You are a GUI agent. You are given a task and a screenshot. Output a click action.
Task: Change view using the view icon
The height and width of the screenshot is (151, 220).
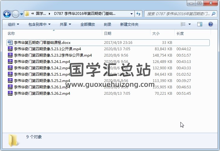coord(183,24)
